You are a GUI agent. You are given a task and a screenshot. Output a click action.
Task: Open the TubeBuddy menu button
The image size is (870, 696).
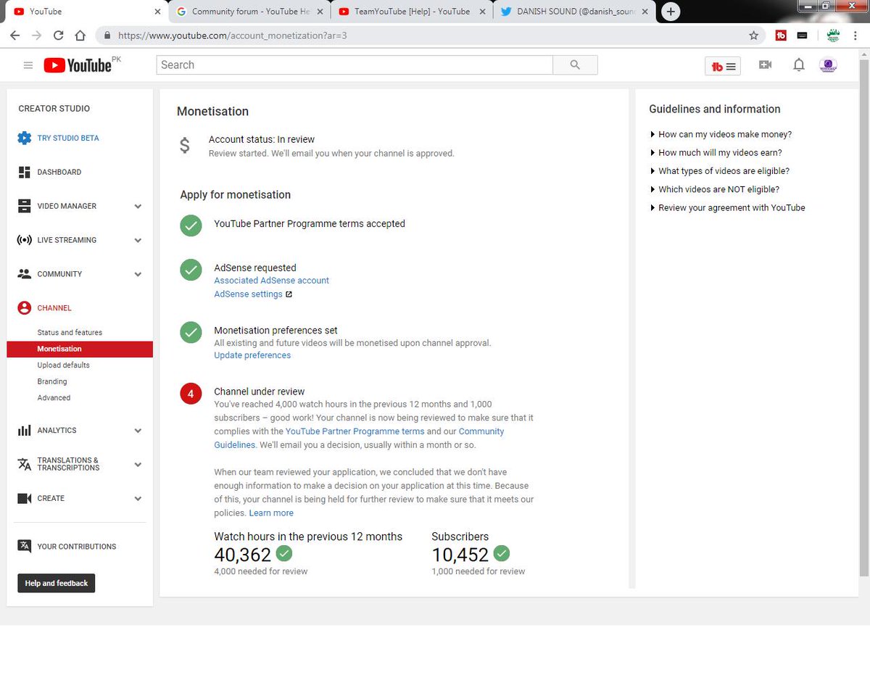coord(723,66)
